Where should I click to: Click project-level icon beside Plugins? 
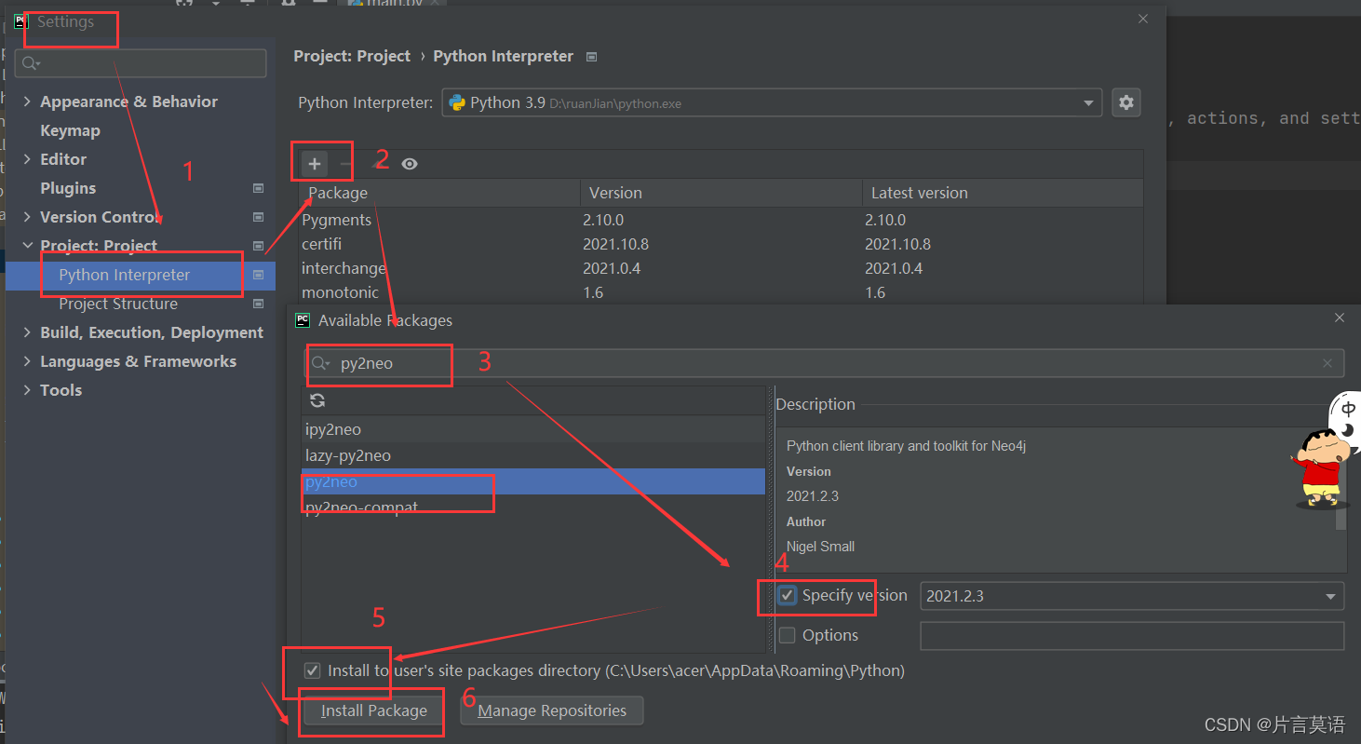(258, 188)
